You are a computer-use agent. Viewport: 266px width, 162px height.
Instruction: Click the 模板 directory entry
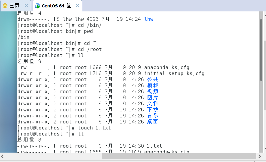click(153, 86)
